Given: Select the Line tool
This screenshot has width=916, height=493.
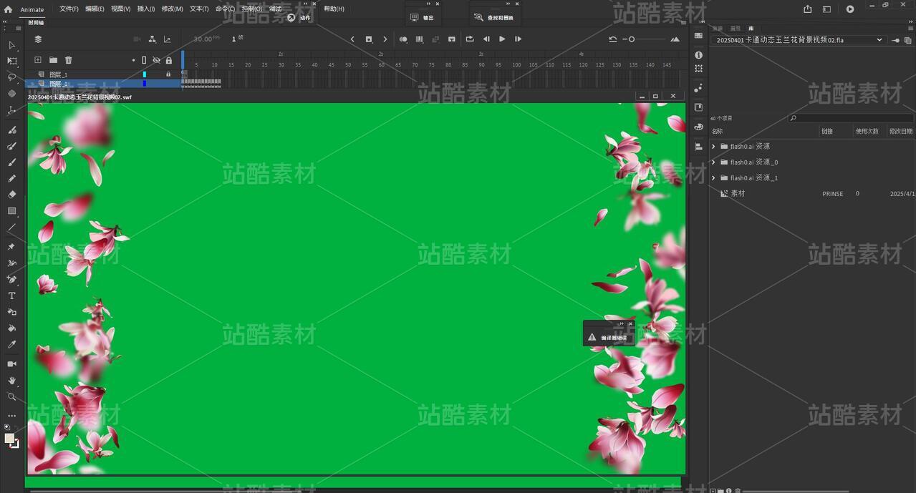Looking at the screenshot, I should [x=11, y=228].
